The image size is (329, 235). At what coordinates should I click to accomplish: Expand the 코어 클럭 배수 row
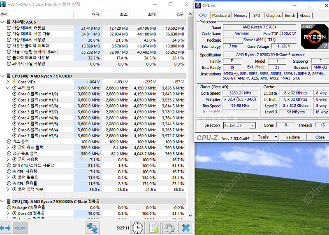(8, 189)
